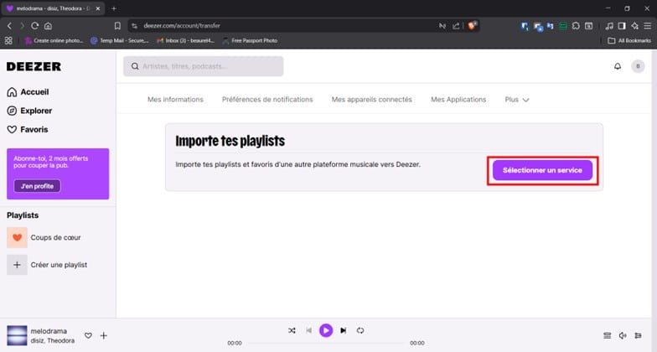Switch to Mes informations tab
The image size is (657, 352).
click(x=175, y=99)
